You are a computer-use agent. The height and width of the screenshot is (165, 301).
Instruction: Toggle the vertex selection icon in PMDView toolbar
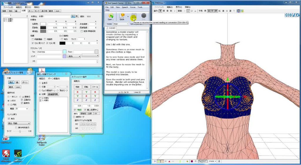click(x=160, y=11)
